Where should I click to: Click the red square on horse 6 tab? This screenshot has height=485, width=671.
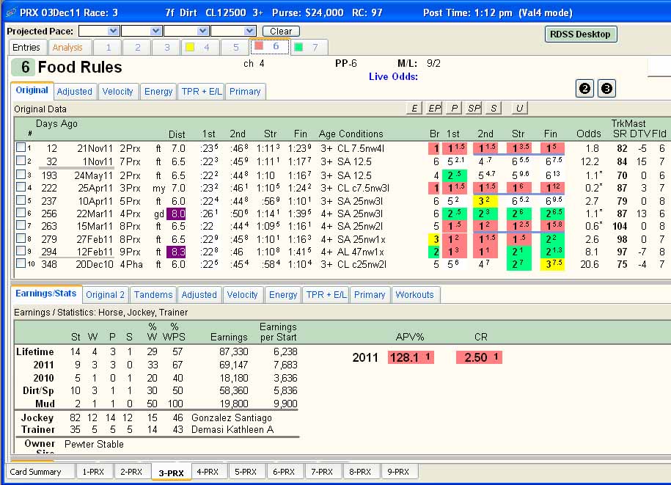(258, 45)
